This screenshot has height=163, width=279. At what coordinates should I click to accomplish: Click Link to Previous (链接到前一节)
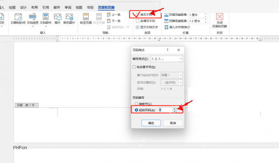[118, 27]
